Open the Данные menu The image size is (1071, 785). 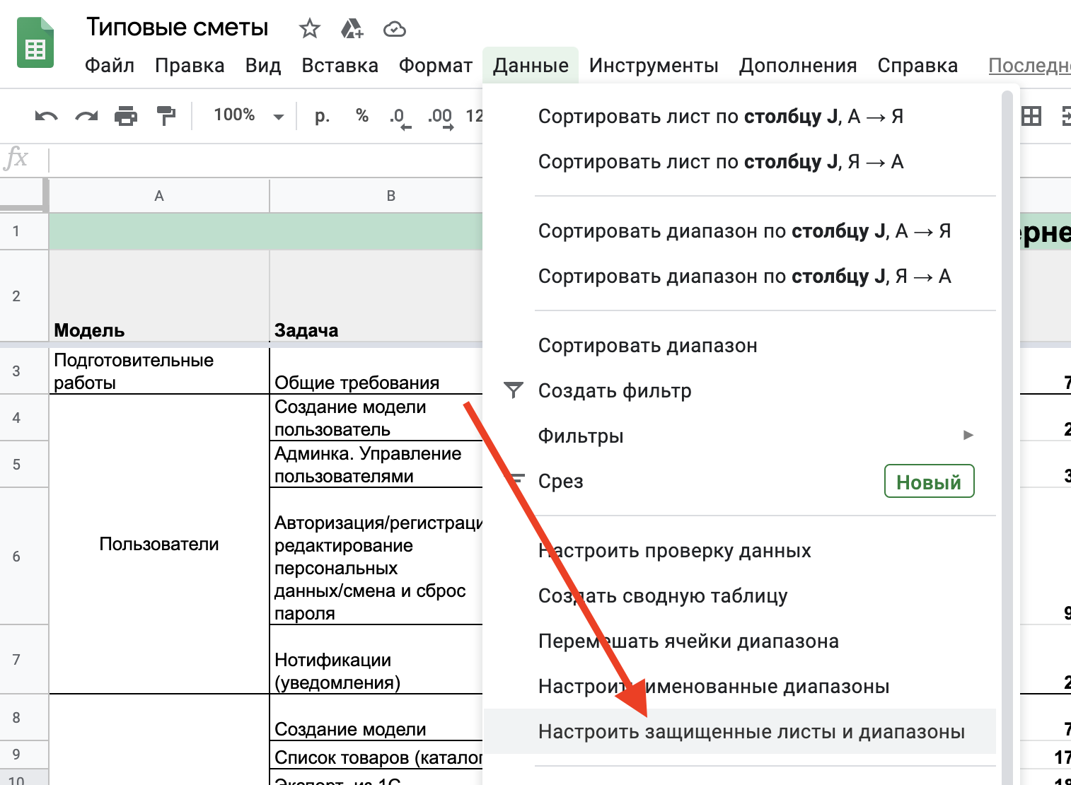[x=531, y=66]
